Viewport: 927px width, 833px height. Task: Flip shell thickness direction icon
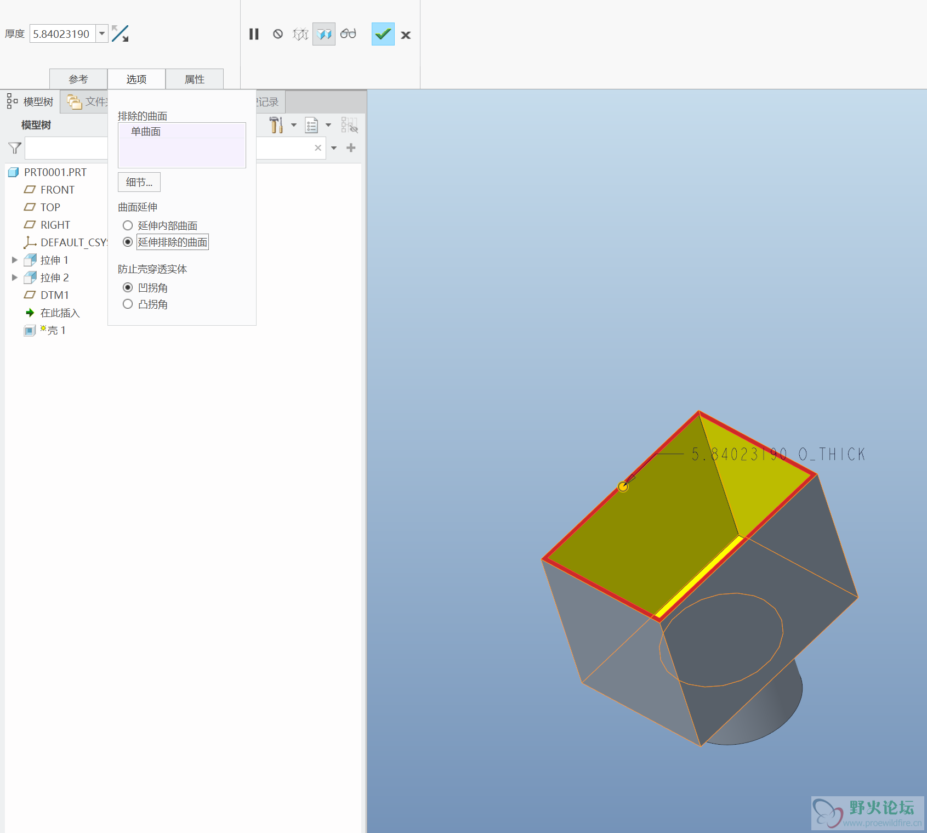(x=120, y=34)
